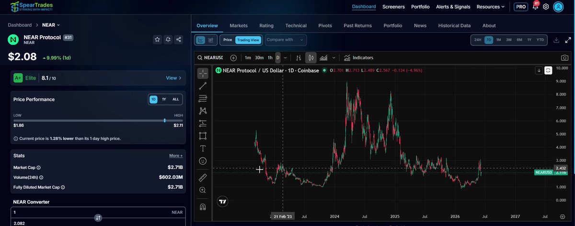Expand the Resources menu
575x226 pixels.
pyautogui.click(x=490, y=7)
